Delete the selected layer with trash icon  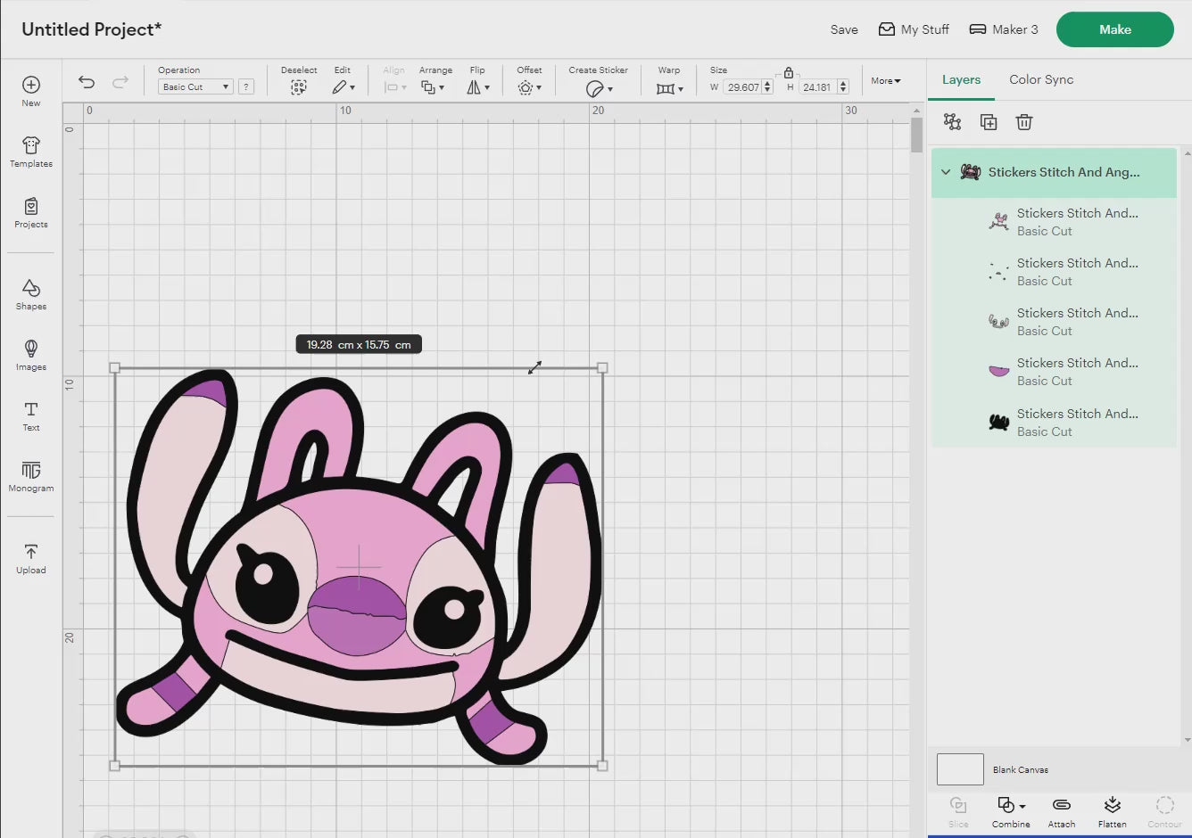tap(1024, 122)
